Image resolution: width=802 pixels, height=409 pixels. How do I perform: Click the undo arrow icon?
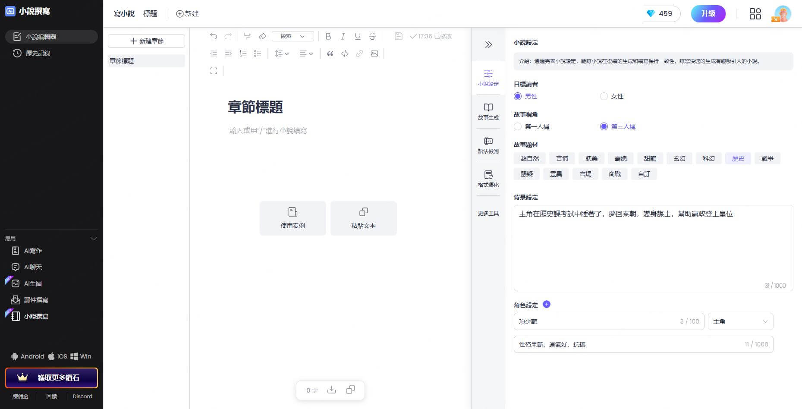coord(214,36)
